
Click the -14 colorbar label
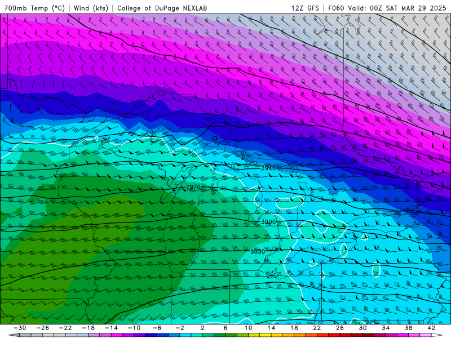click(111, 328)
